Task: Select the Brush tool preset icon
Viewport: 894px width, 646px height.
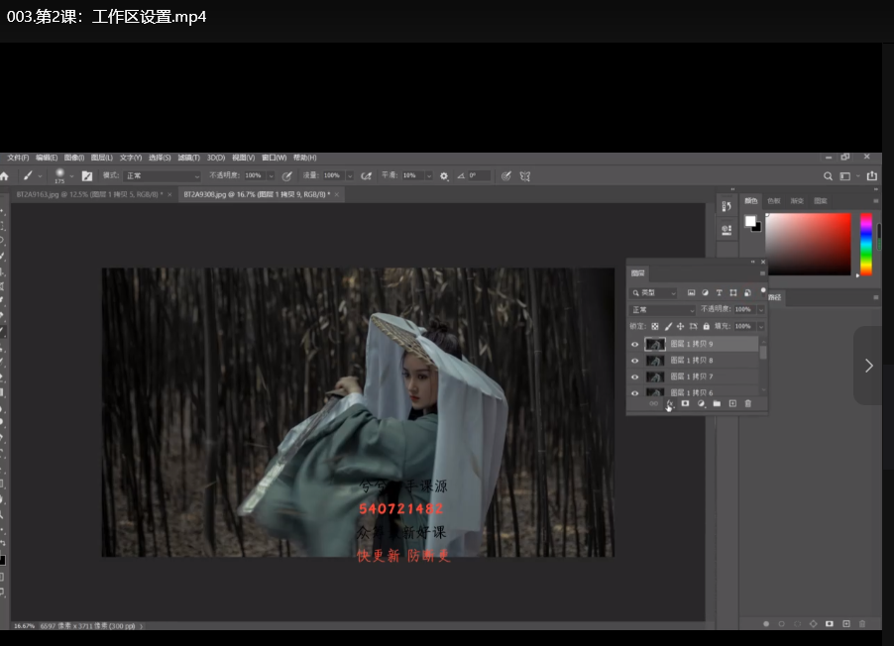Action: click(28, 176)
